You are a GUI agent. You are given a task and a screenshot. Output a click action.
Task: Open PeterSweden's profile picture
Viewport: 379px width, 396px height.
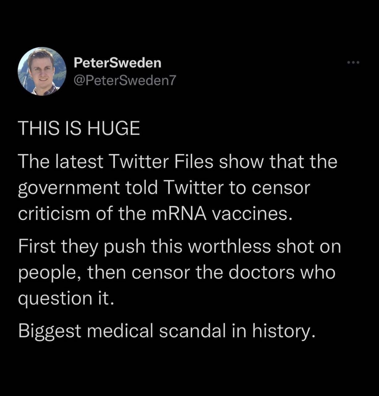click(42, 71)
